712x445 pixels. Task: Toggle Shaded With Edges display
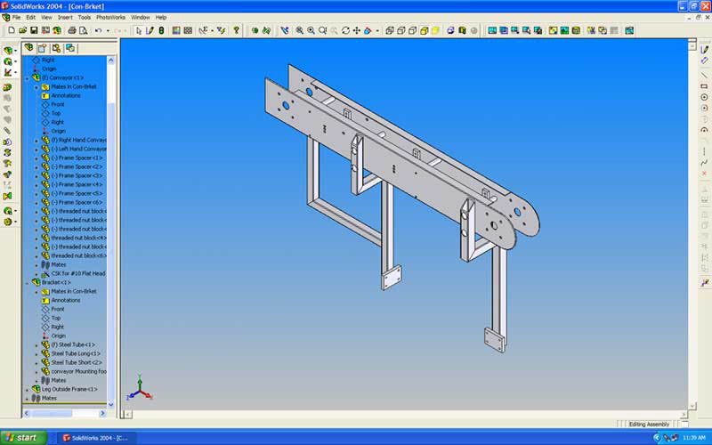pyautogui.click(x=425, y=30)
